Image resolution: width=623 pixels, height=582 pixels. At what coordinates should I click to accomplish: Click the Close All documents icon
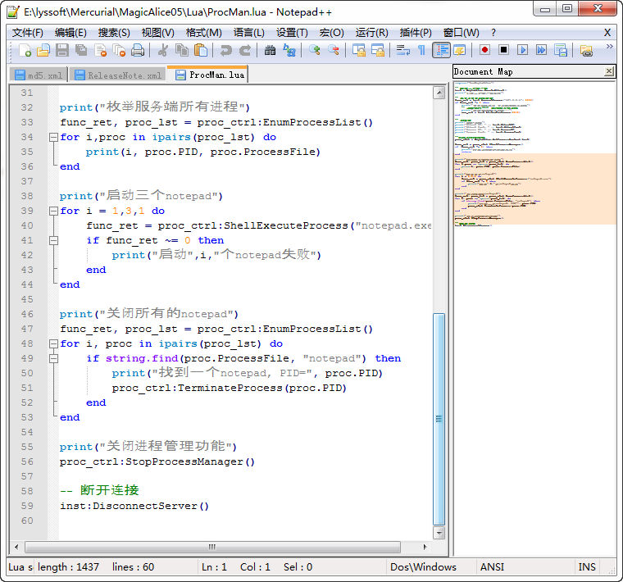tap(119, 51)
